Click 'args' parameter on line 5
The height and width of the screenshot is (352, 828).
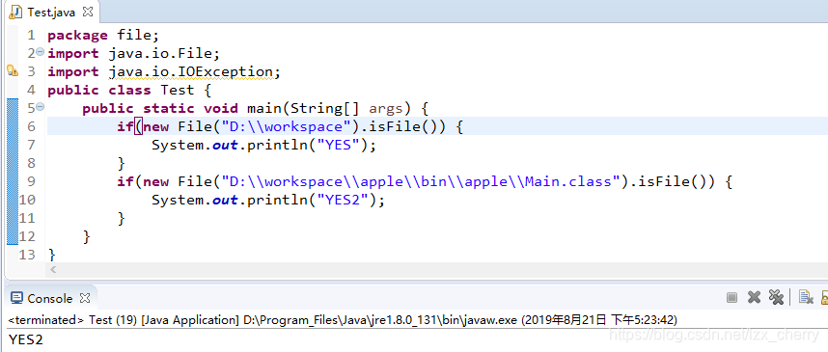[385, 109]
